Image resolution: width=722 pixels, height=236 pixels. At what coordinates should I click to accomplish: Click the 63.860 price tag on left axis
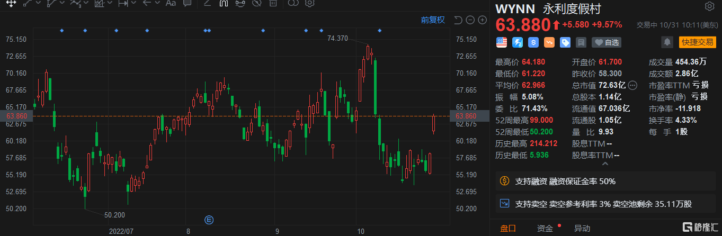(17, 115)
